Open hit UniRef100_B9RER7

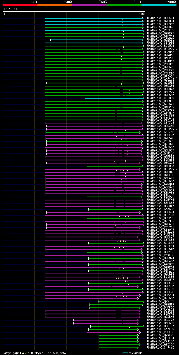click(x=161, y=34)
